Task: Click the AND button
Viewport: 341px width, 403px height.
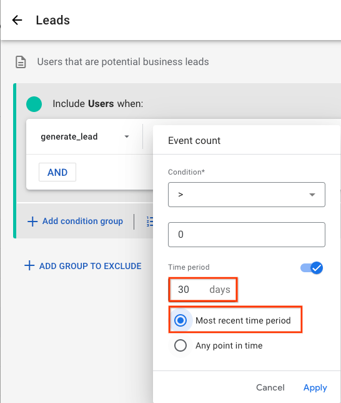Action: (x=57, y=172)
